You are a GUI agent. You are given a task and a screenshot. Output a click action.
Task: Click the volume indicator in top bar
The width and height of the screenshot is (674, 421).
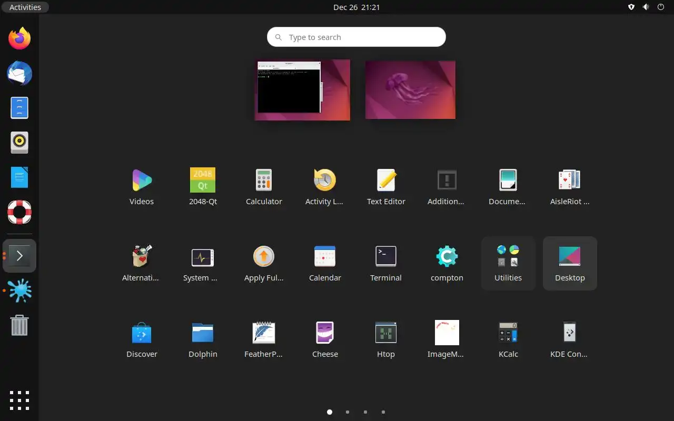646,7
